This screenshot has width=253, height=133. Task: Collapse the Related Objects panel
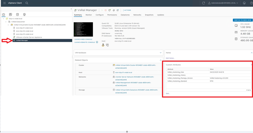pos(161,60)
